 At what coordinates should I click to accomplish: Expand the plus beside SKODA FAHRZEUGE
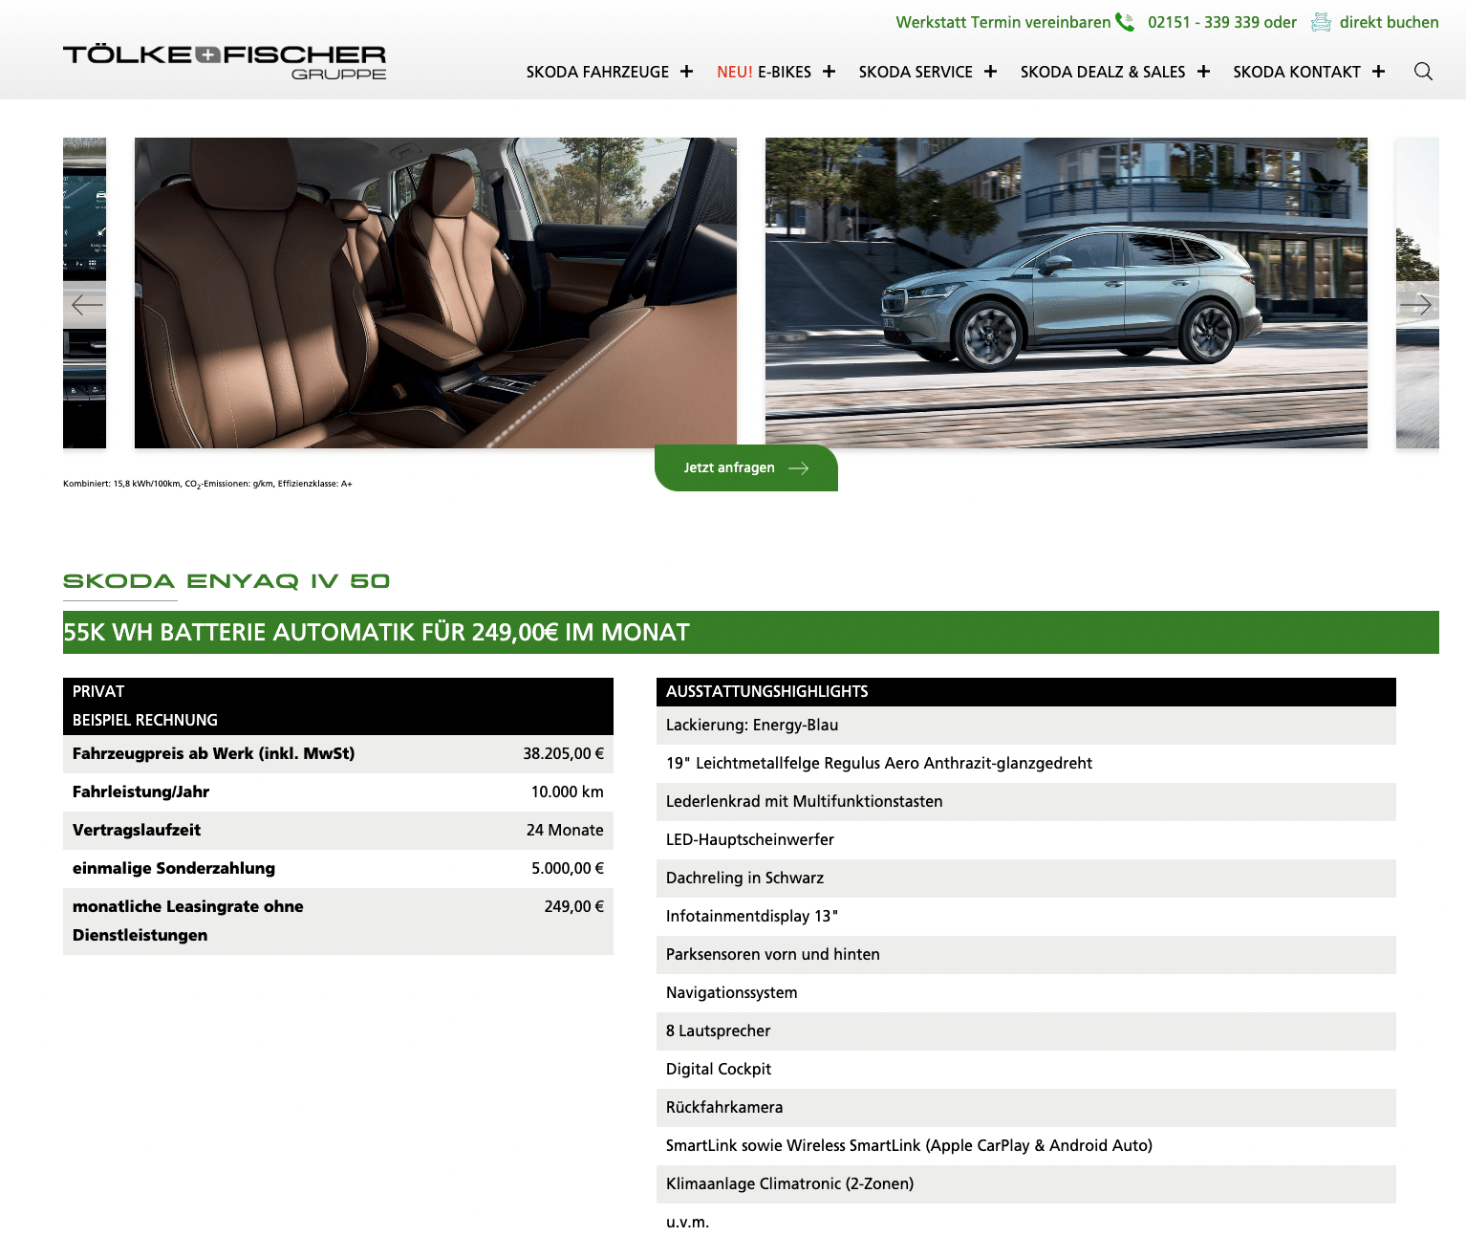(x=686, y=72)
